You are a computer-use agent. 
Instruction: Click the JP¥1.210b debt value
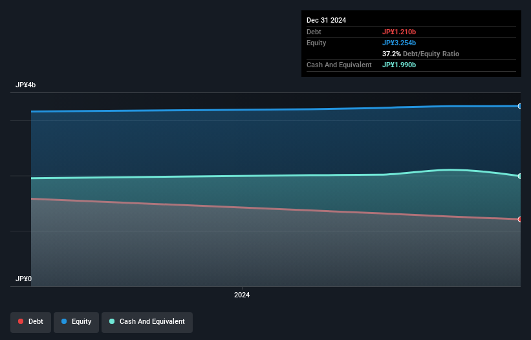(x=399, y=32)
